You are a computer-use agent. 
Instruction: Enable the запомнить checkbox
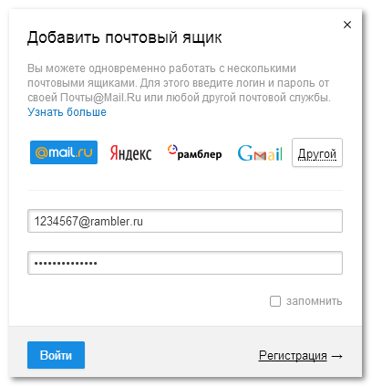275,301
